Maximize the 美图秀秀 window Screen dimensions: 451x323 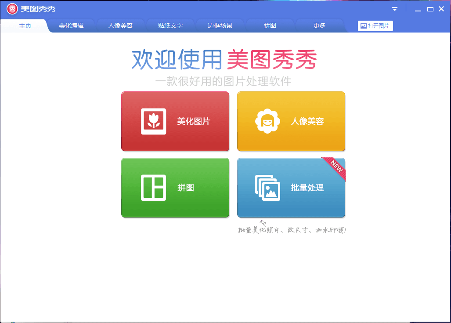point(430,9)
